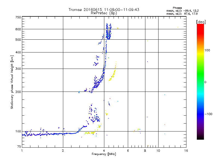
Task: Click the colorbar label '0'
Action: [x=205, y=82]
